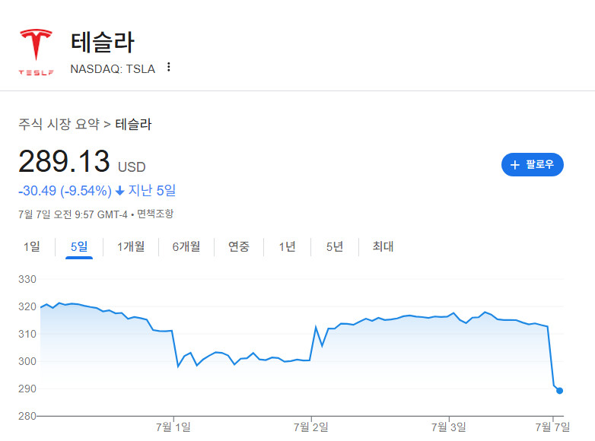Click the 7월 1일 date marker on axis
This screenshot has width=595, height=441.
point(174,429)
